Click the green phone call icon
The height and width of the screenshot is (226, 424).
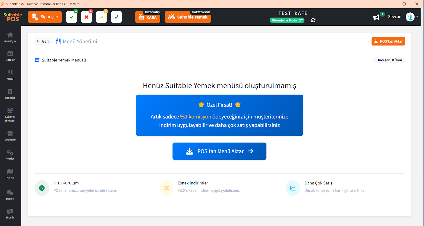click(x=116, y=17)
